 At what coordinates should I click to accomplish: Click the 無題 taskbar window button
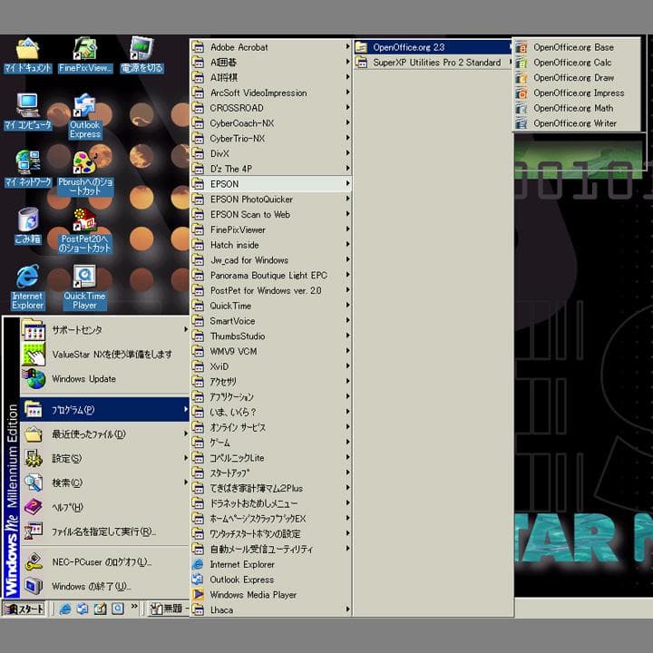click(x=169, y=609)
